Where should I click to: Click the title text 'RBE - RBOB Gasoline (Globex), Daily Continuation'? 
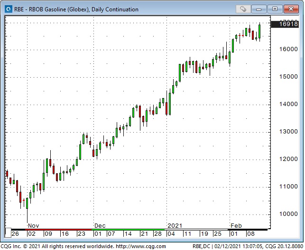pyautogui.click(x=76, y=9)
